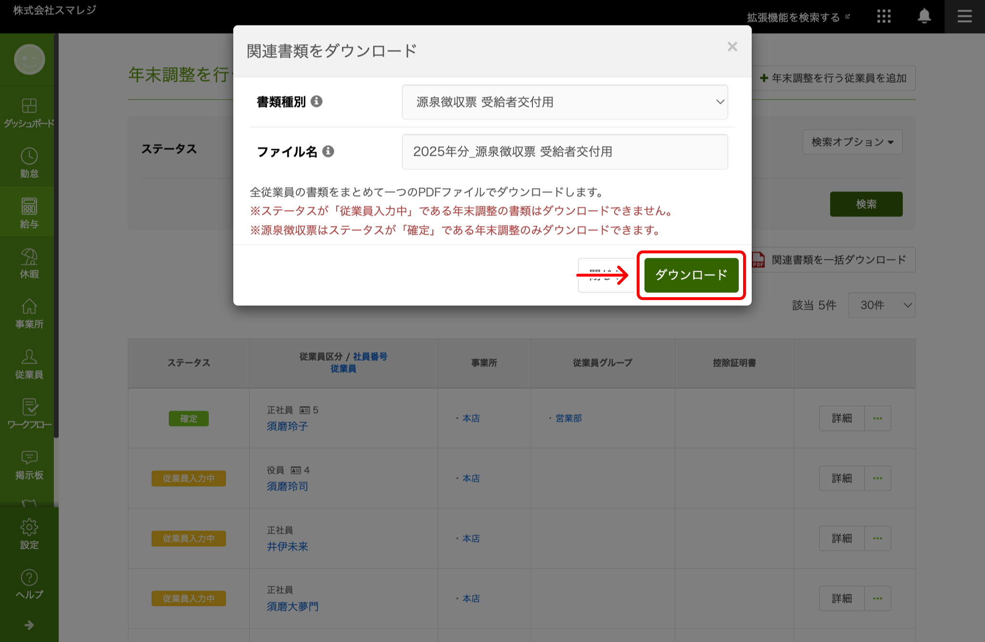The height and width of the screenshot is (642, 985).
Task: Open the hamburger menu top right
Action: tap(964, 16)
